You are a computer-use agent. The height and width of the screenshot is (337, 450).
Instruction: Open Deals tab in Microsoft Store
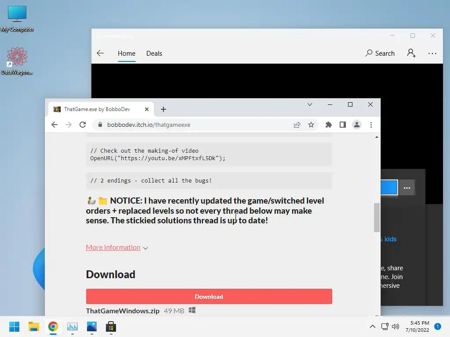coord(154,54)
